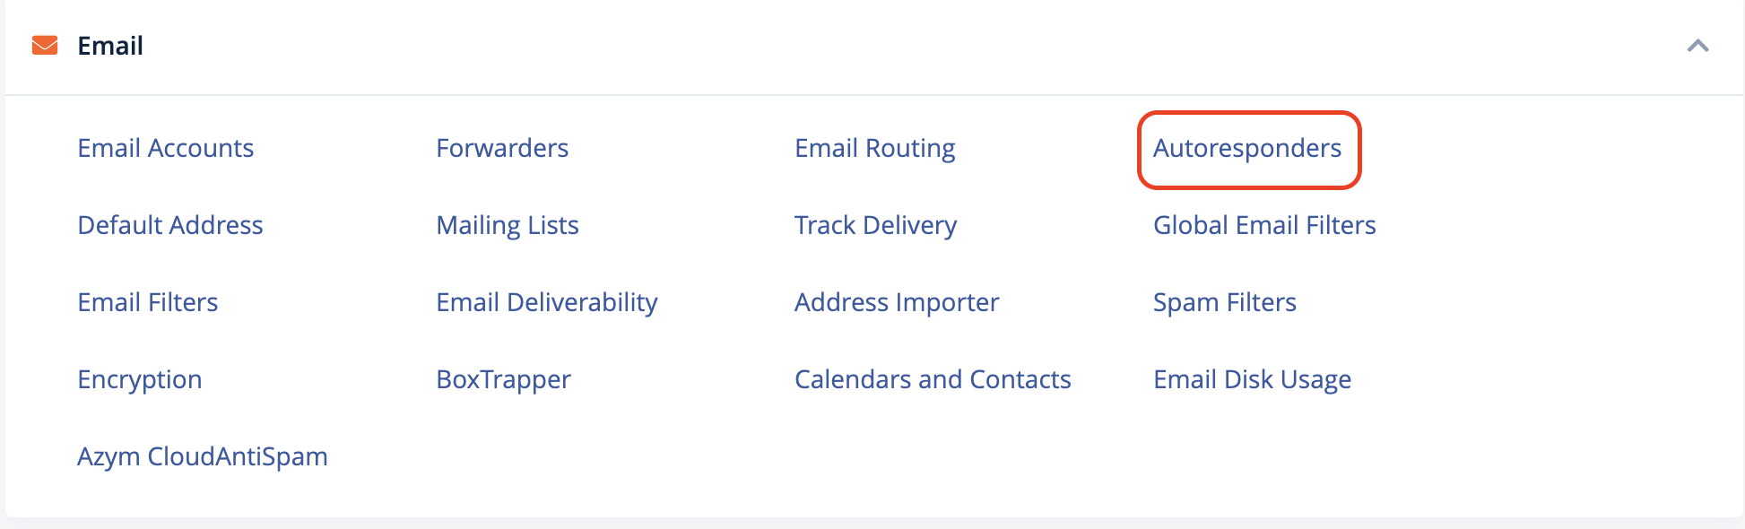The width and height of the screenshot is (1745, 529).
Task: Open Email Deliverability settings
Action: [547, 302]
